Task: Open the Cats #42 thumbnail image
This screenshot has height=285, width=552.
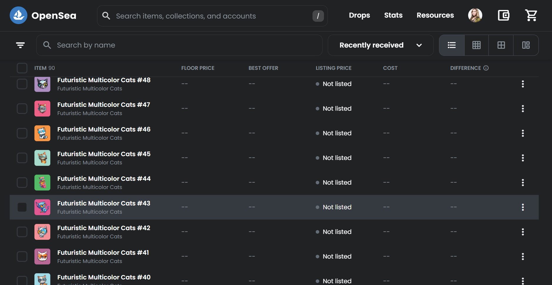Action: pyautogui.click(x=42, y=232)
